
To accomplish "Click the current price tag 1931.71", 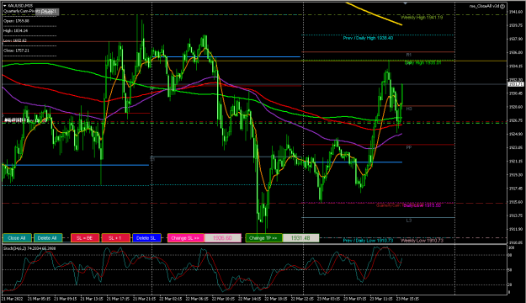I will [516, 84].
